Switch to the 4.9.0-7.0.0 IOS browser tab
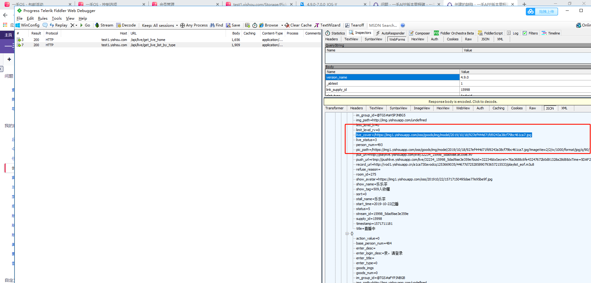Viewport: 591px width, 283px height. click(334, 4)
